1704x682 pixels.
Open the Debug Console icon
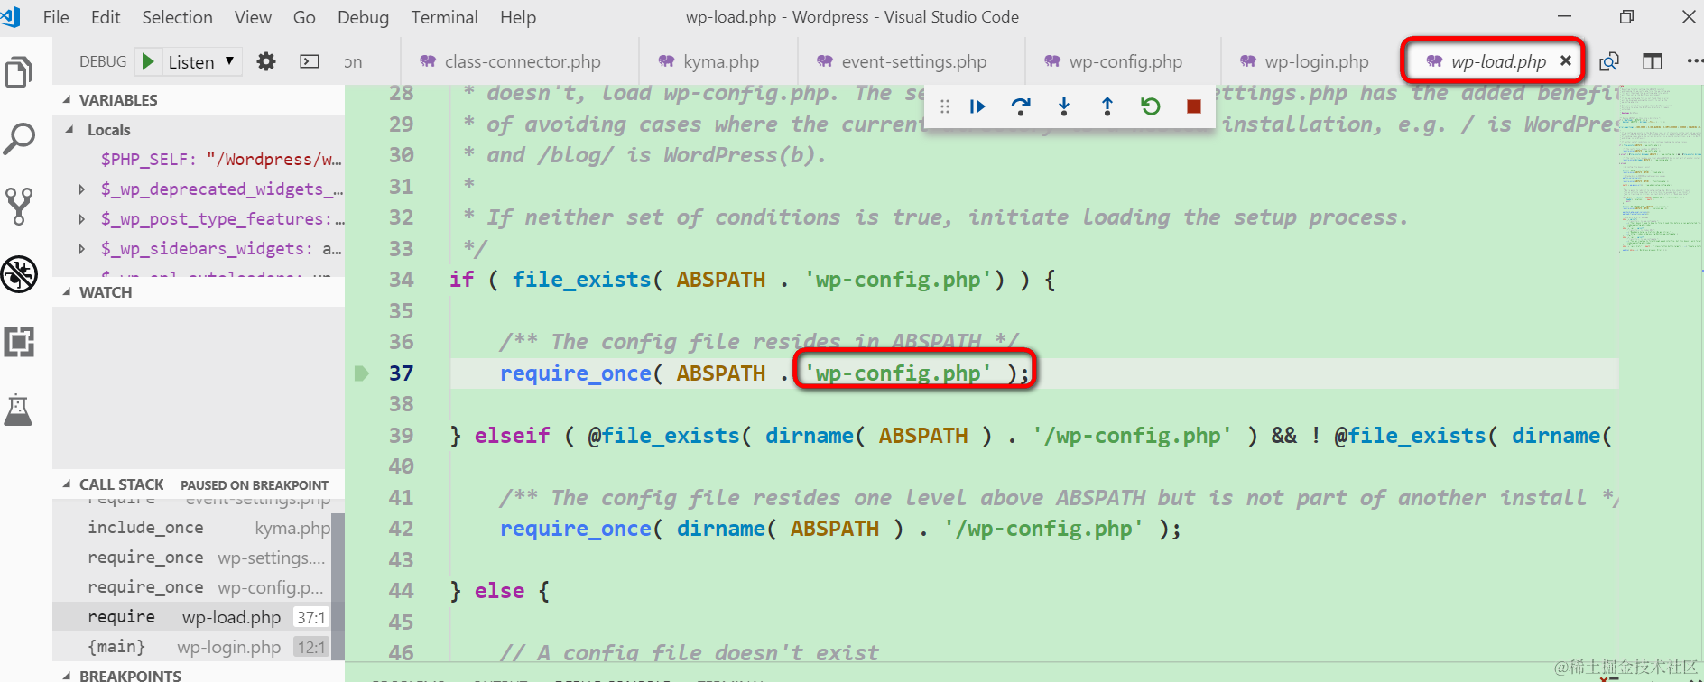310,61
